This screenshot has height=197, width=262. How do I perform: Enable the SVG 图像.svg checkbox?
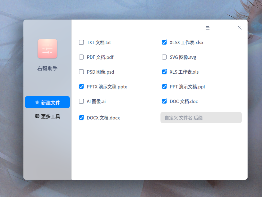[164, 57]
